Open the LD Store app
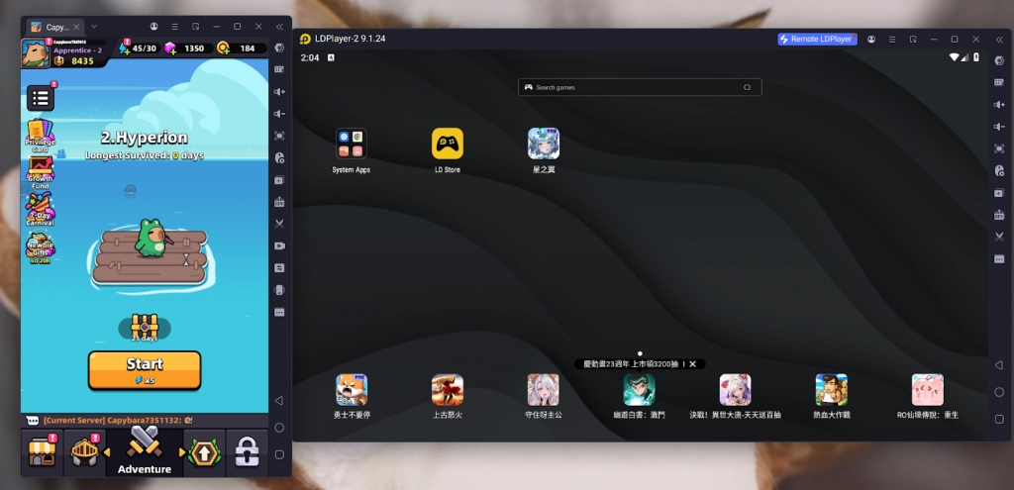Viewport: 1014px width, 490px height. [448, 145]
